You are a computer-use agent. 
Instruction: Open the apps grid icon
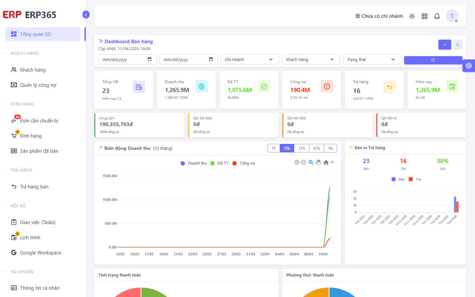point(425,16)
